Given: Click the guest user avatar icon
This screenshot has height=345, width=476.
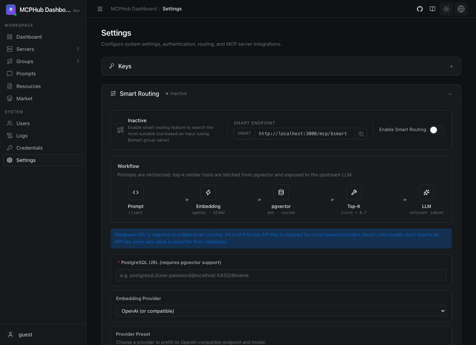Looking at the screenshot, I should (11, 335).
